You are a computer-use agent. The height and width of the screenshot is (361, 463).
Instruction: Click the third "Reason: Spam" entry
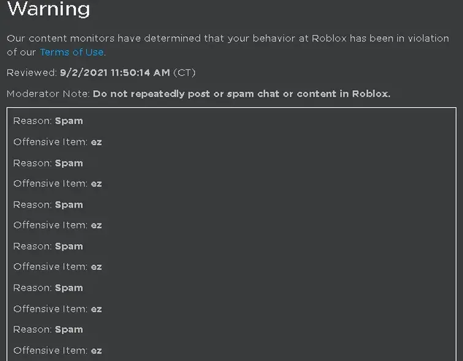tap(48, 205)
